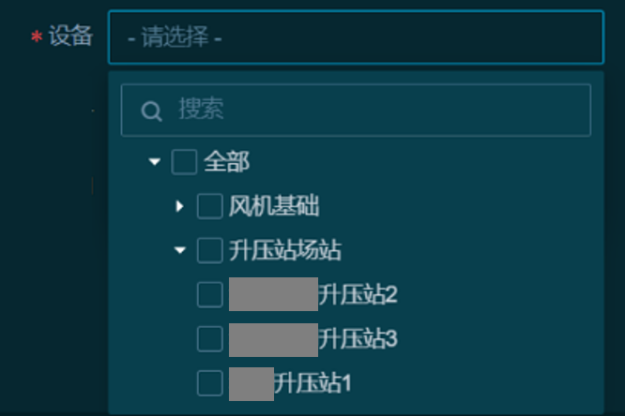Select the 风机基础 tree item label

click(274, 206)
